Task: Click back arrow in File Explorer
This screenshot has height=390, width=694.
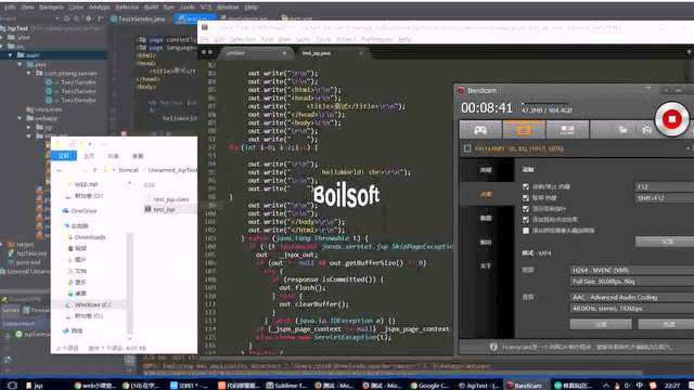Action: (x=60, y=170)
